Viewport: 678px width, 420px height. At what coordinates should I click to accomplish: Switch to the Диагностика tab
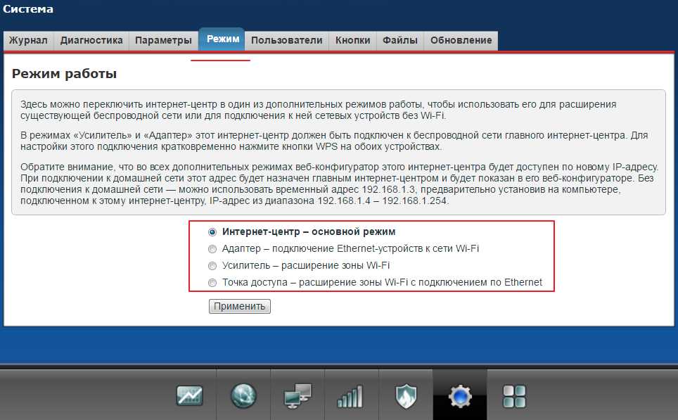coord(91,41)
